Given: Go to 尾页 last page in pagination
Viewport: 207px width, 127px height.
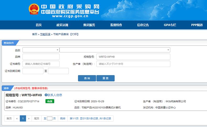Looking at the screenshot, I should click(36, 119).
